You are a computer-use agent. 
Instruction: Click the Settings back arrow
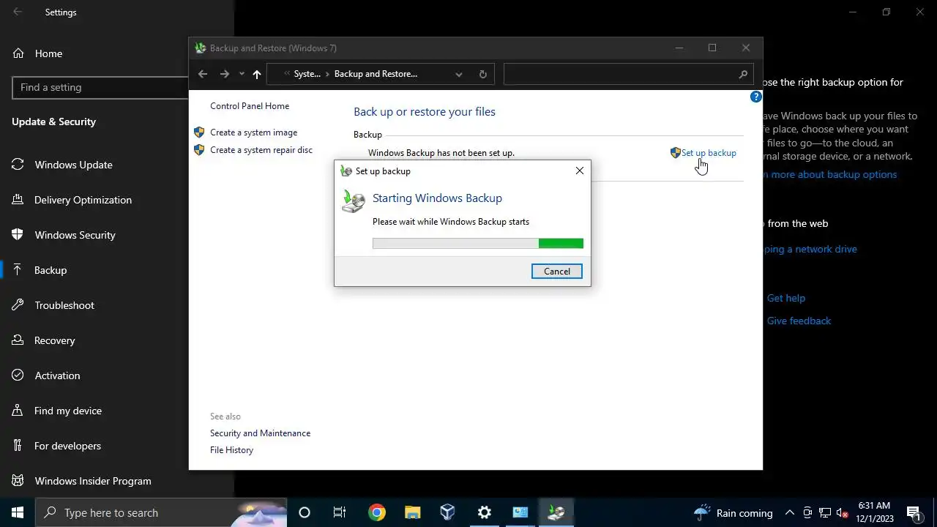coord(18,12)
